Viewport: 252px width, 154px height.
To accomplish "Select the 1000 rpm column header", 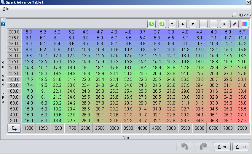I will click(x=29, y=129).
